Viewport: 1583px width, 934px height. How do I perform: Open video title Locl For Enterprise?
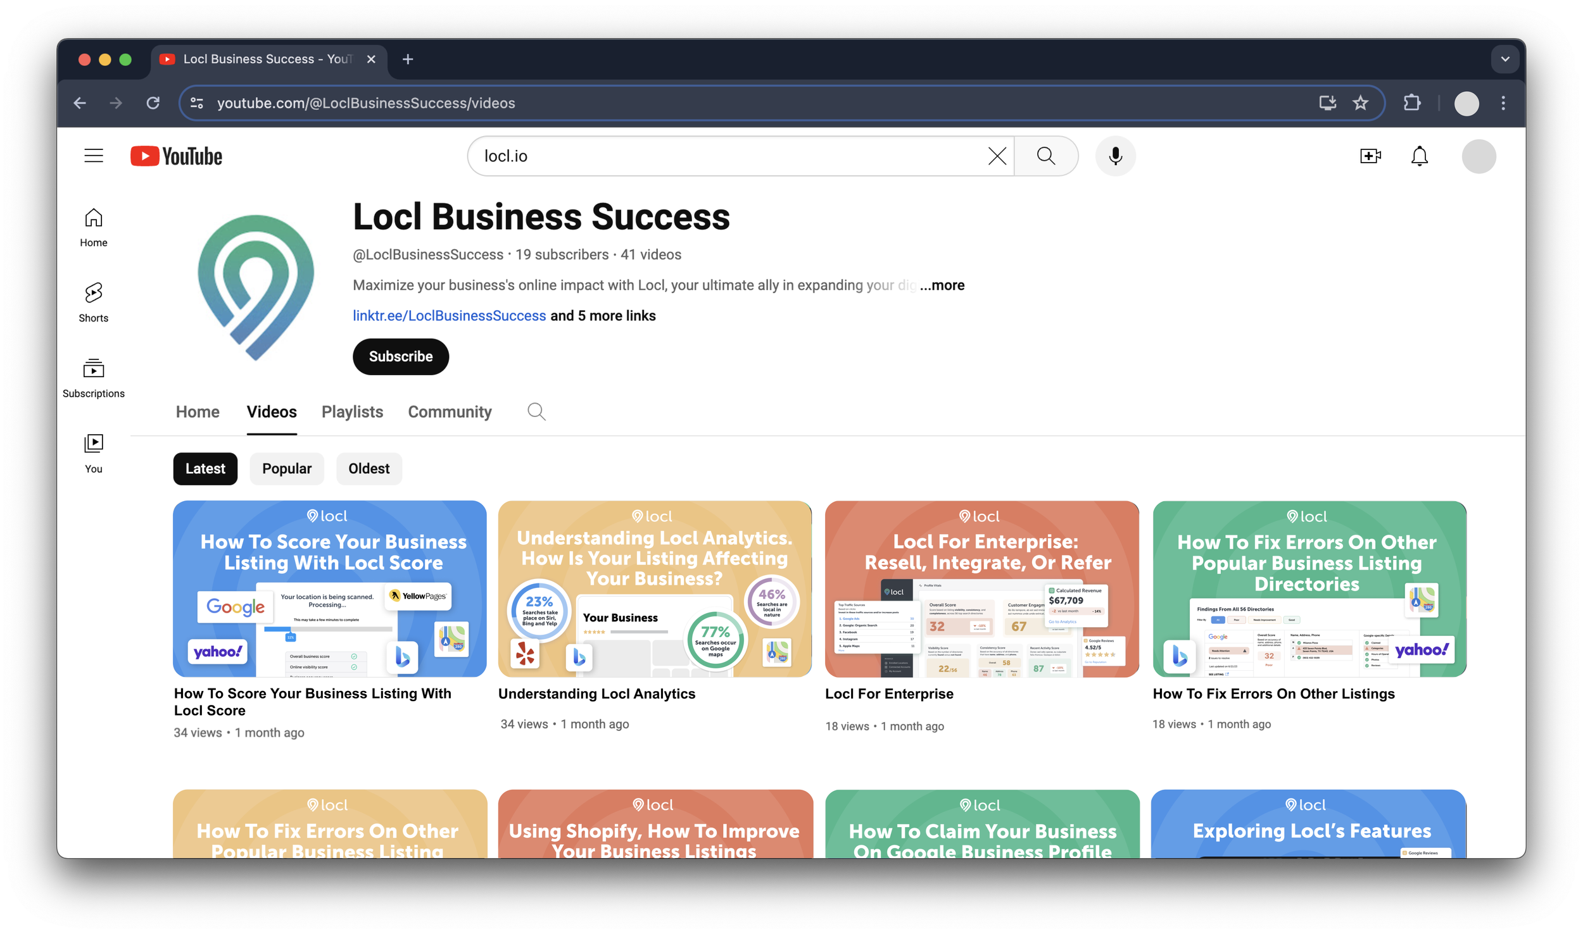889,694
